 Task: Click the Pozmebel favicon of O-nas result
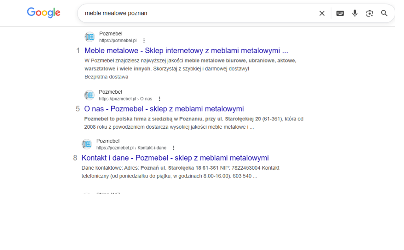(x=89, y=95)
